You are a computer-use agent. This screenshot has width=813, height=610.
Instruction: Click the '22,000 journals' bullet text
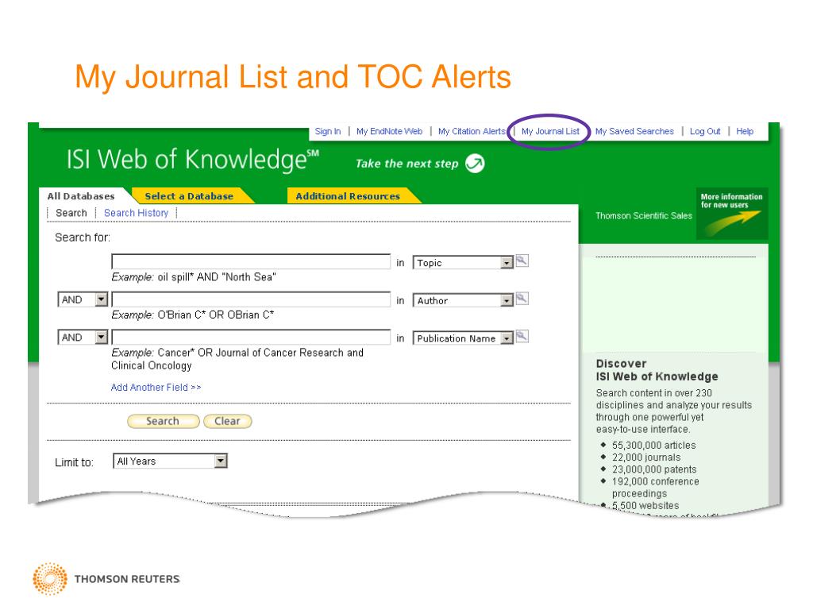(x=646, y=457)
